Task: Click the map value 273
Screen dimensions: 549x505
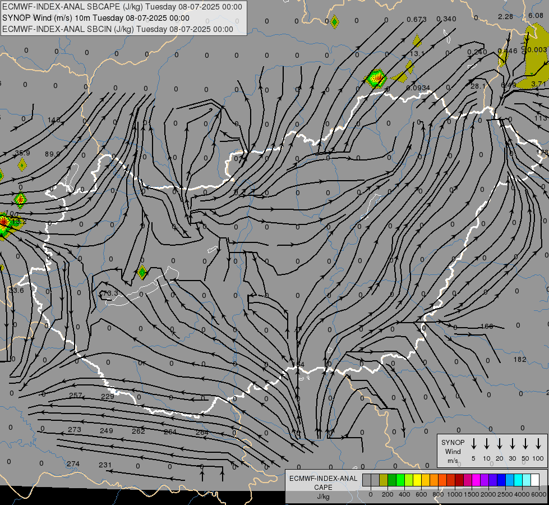Action: pyautogui.click(x=74, y=430)
